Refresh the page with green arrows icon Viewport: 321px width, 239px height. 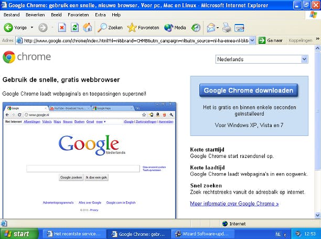(74, 28)
